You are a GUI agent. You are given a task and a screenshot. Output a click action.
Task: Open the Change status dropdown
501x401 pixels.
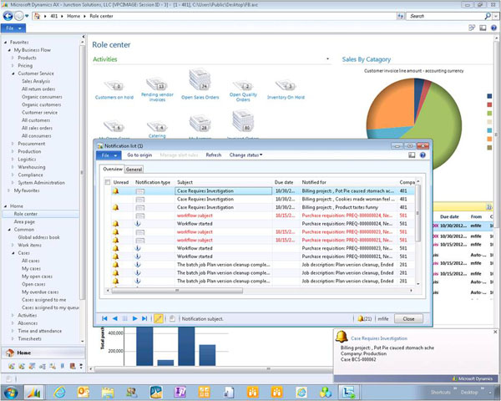pyautogui.click(x=246, y=155)
